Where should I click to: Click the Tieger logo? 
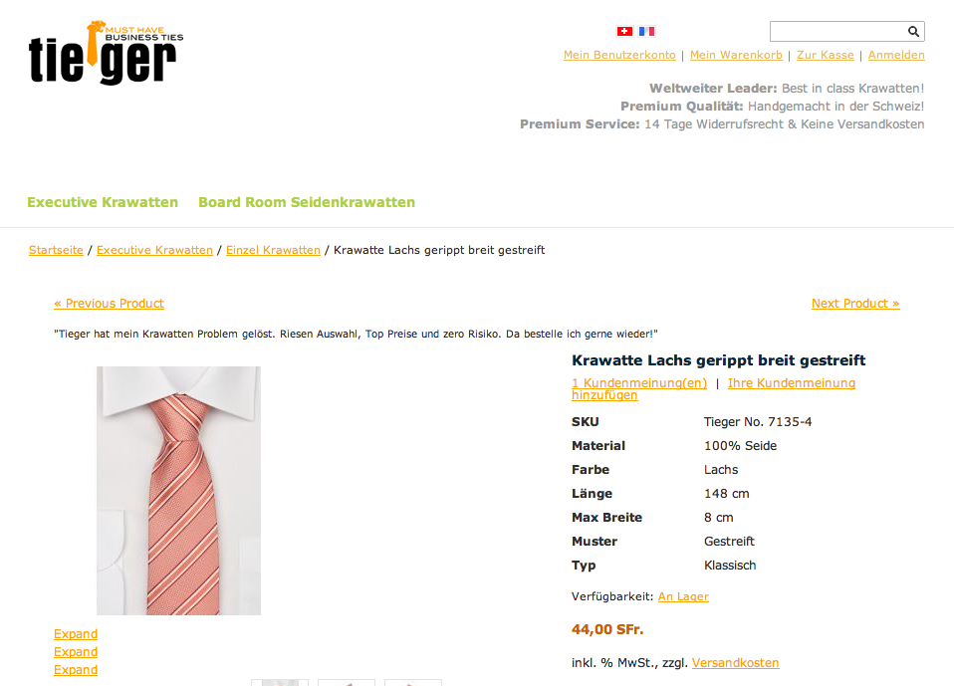tap(106, 53)
